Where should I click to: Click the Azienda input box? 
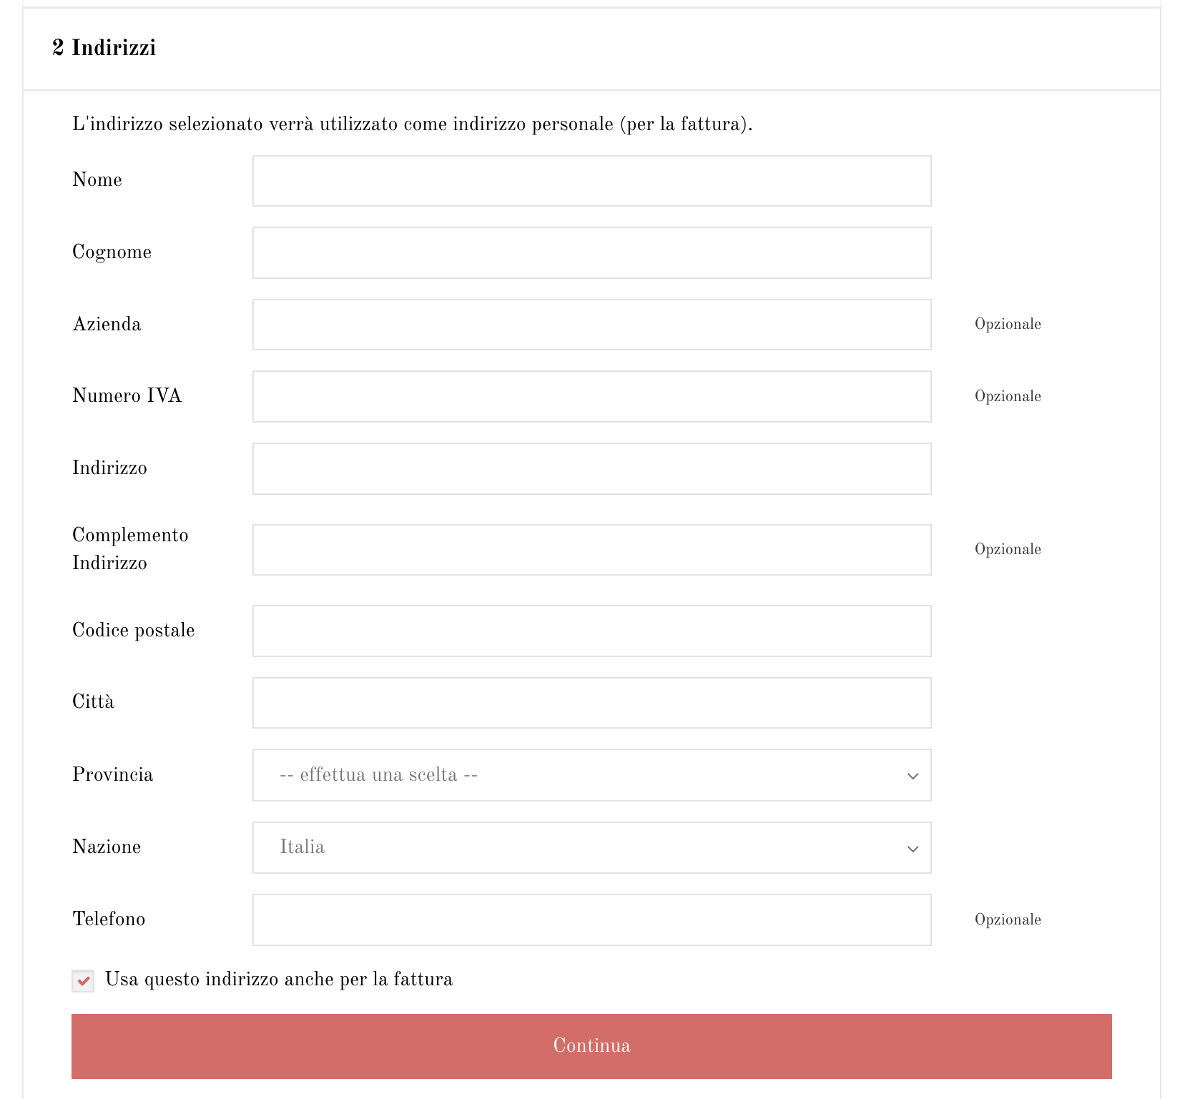591,325
